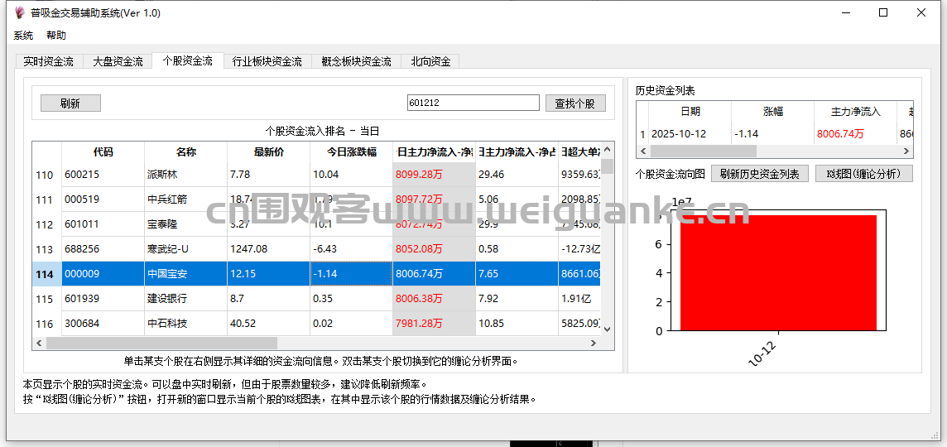Click the 1.91亿 cell in 建设银行 row

pos(580,298)
